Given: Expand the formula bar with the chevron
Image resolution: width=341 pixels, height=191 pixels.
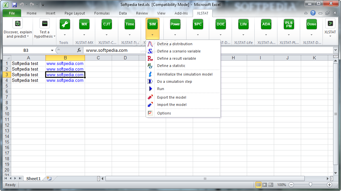Looking at the screenshot, I should (x=335, y=50).
